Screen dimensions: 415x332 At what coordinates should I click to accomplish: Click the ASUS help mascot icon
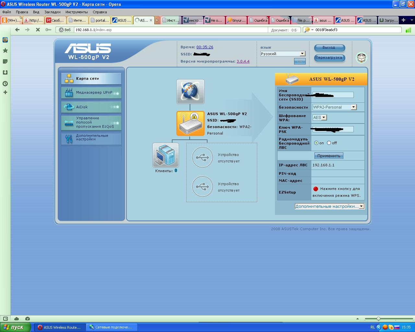[362, 58]
